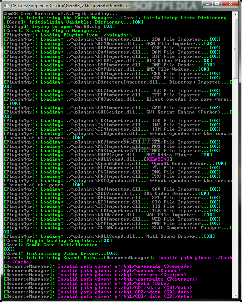Click the ZLibManager.dll loading line
The width and height of the screenshot is (242, 302).
[118, 230]
